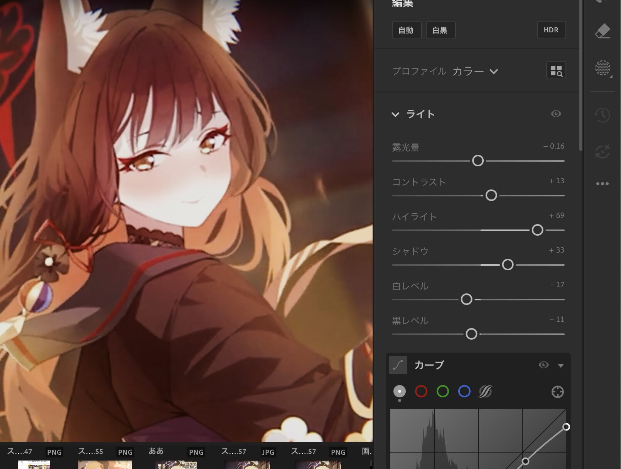The image size is (621, 469).
Task: Click the filmstrip file name ス…55
Action: coord(91,451)
